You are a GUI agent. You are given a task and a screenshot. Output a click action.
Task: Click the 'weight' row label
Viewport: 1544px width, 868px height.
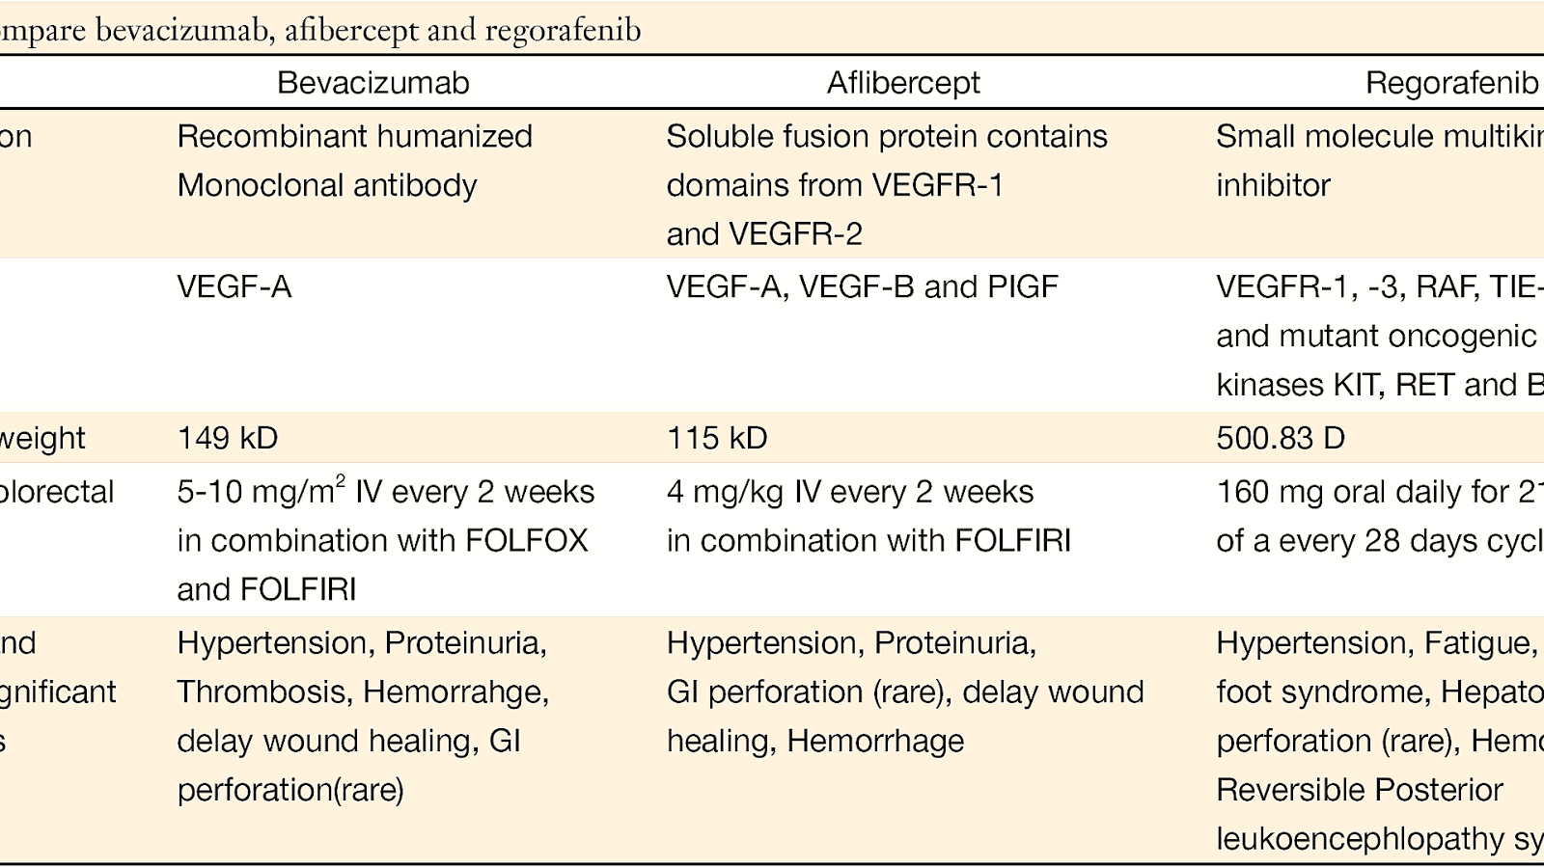(42, 438)
